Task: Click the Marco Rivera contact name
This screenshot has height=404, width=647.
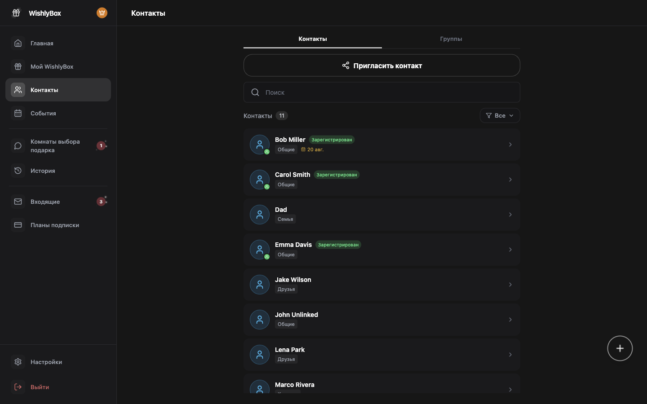Action: click(295, 385)
